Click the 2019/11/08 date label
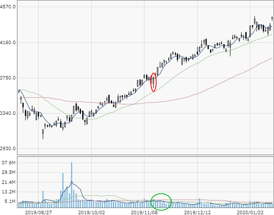This screenshot has width=274, height=215. click(144, 212)
